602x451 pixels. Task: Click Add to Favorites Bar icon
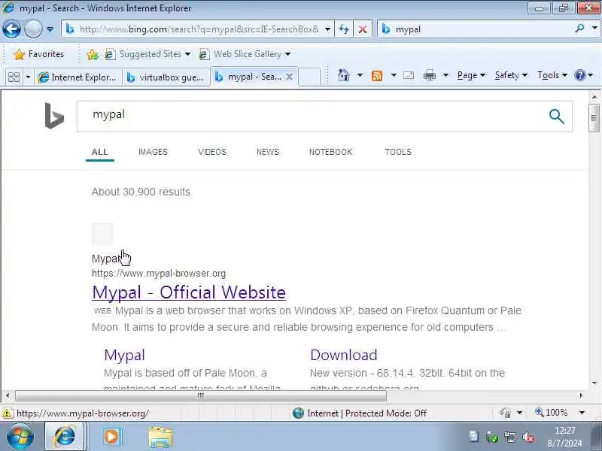tap(92, 55)
